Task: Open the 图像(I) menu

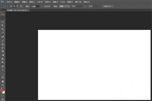Action: [25, 2]
